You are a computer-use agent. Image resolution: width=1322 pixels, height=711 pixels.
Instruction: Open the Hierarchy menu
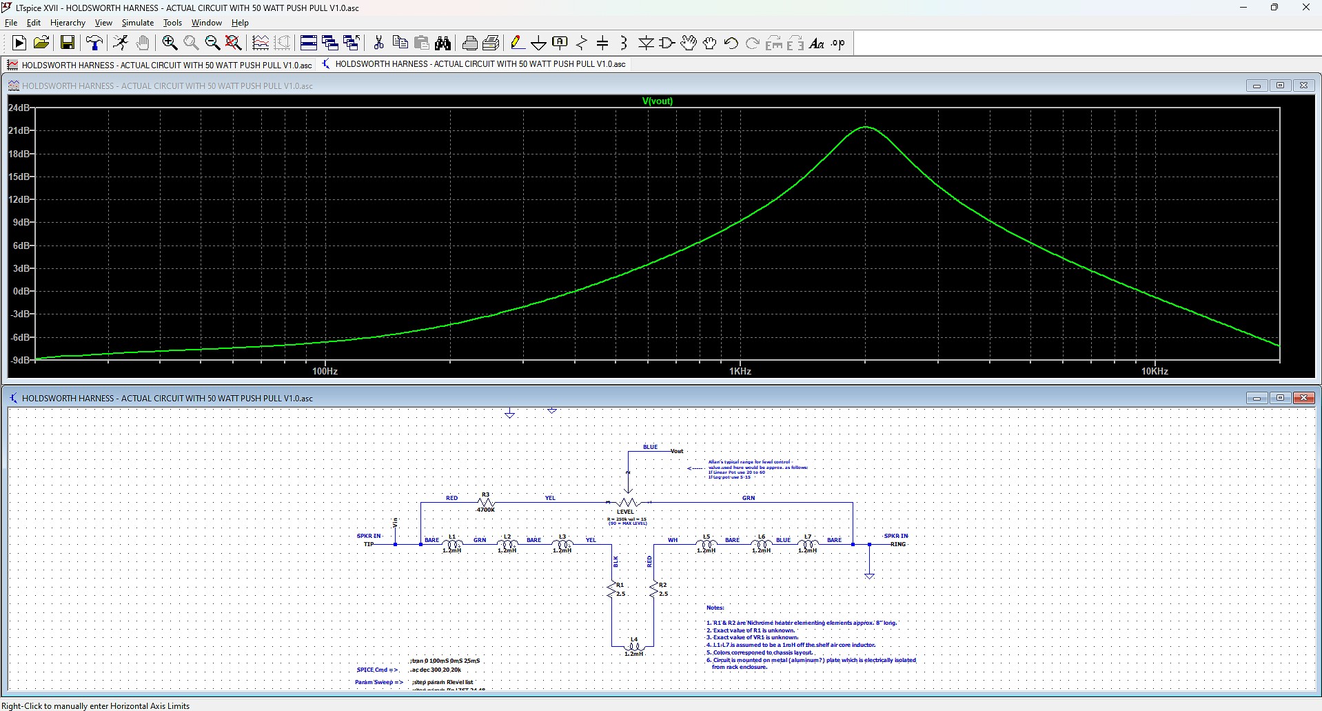pos(68,23)
